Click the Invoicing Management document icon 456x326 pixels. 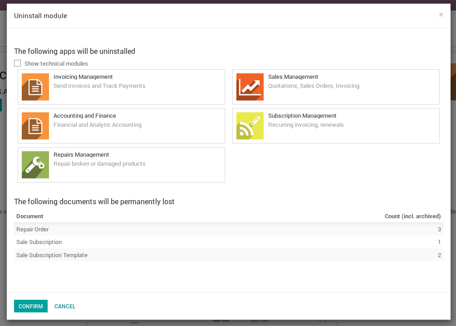[x=35, y=86]
